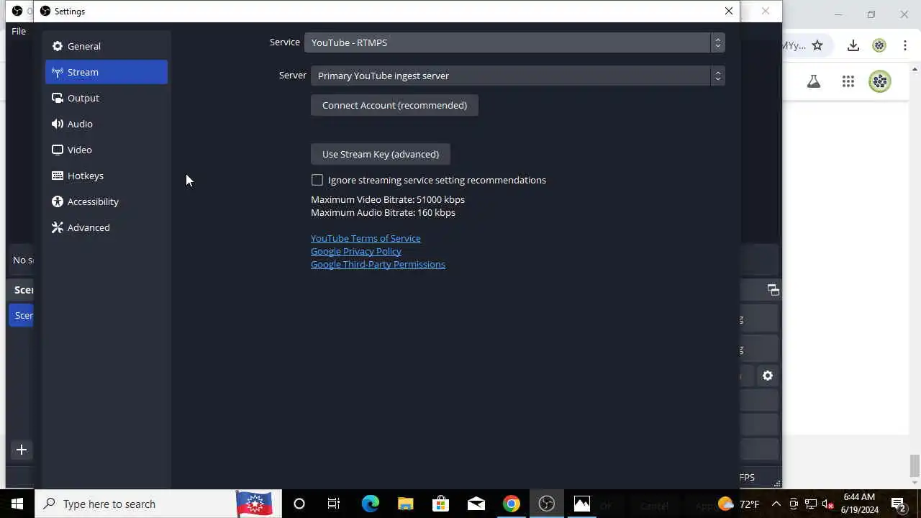Open the Windows Start menu
The image size is (921, 518).
pos(17,504)
